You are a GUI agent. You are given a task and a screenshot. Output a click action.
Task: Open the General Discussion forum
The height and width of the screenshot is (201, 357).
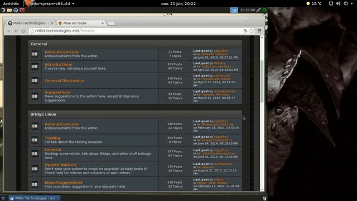tap(65, 80)
